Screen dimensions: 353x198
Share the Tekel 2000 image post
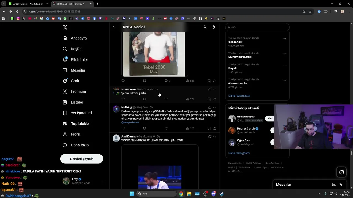pos(215,81)
